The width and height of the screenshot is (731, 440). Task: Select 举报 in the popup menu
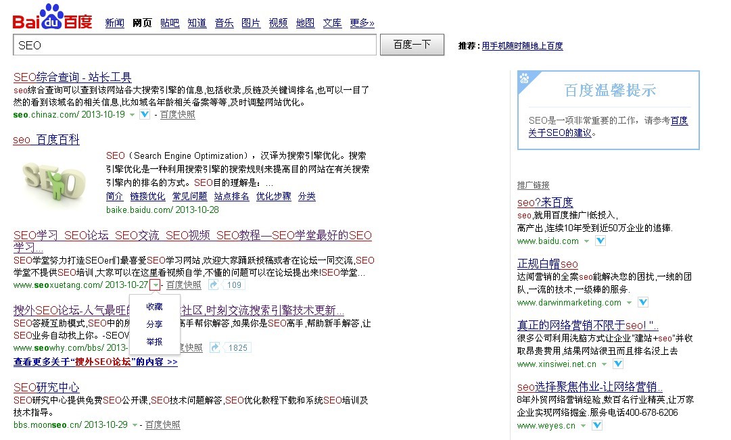pos(154,342)
